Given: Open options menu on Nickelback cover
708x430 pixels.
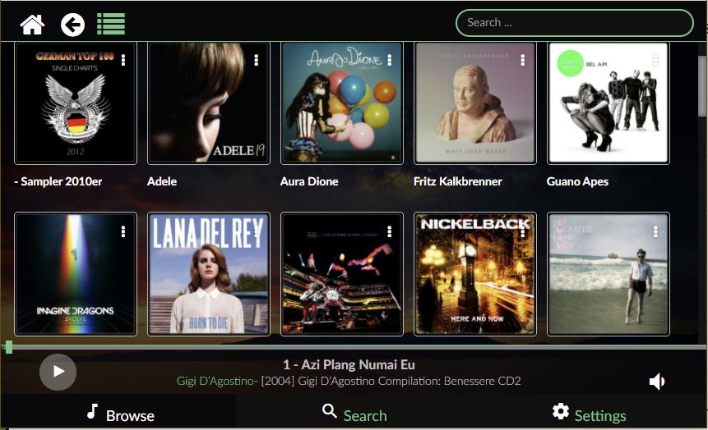Looking at the screenshot, I should (522, 231).
